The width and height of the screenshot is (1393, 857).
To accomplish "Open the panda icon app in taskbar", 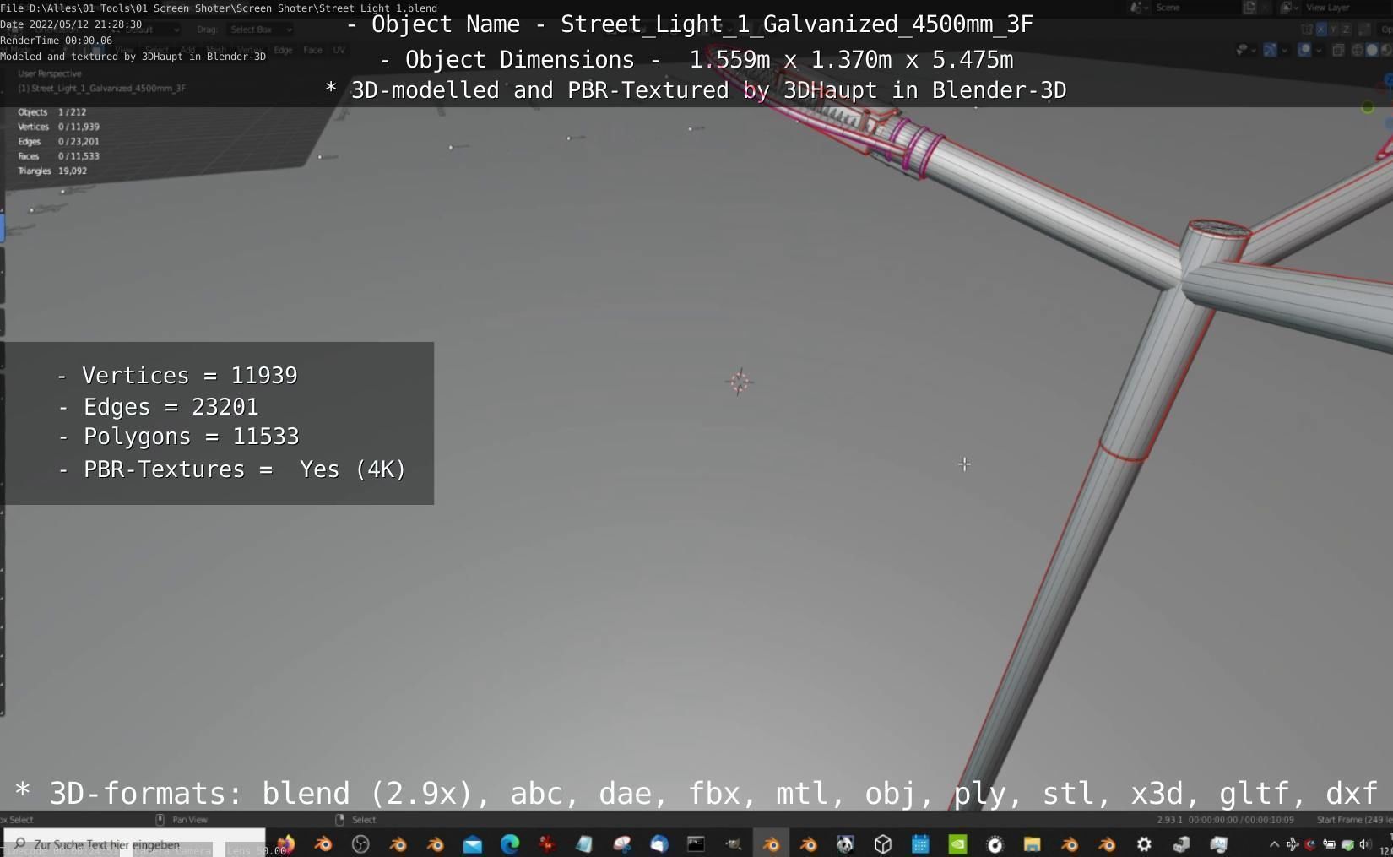I will point(845,843).
